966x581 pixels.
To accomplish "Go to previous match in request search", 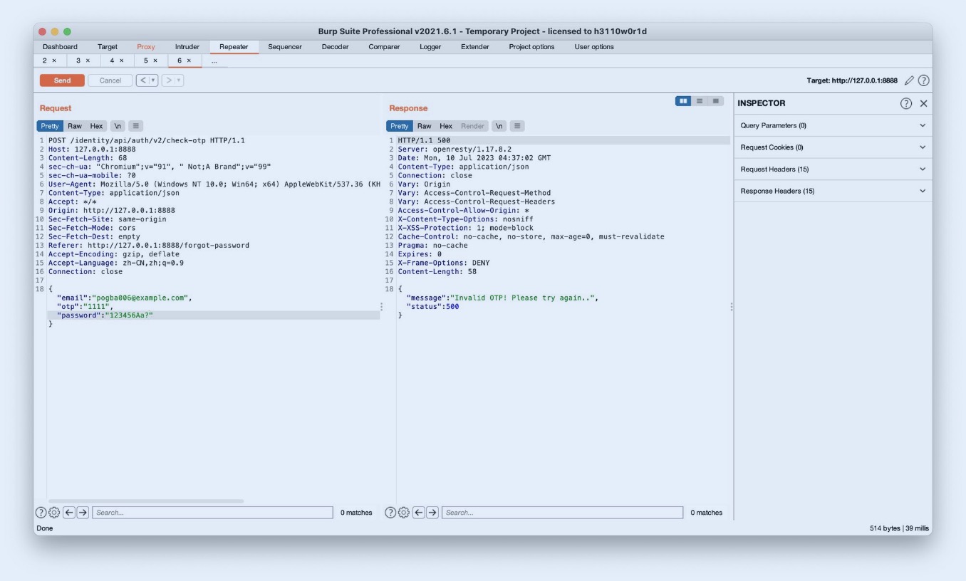I will (x=69, y=513).
